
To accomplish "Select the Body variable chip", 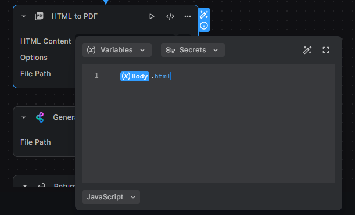I will click(135, 76).
